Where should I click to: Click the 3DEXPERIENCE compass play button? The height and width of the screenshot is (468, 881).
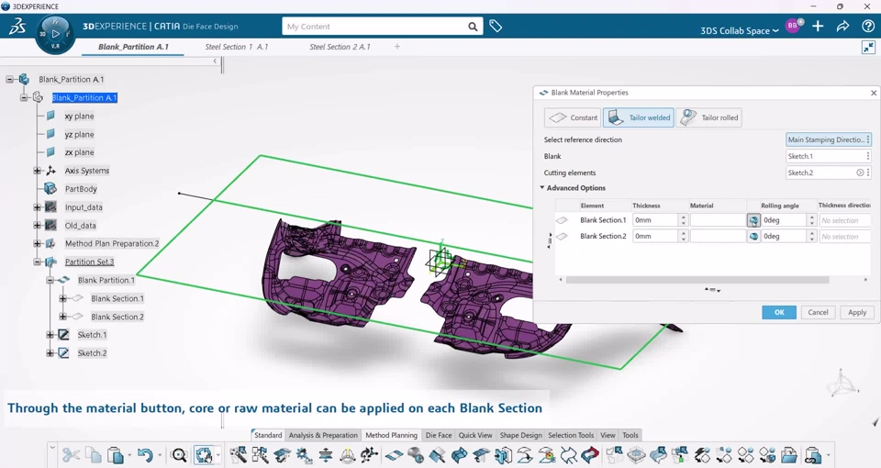pos(55,34)
